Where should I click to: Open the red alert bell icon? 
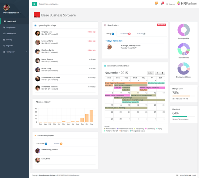(x=162, y=3)
